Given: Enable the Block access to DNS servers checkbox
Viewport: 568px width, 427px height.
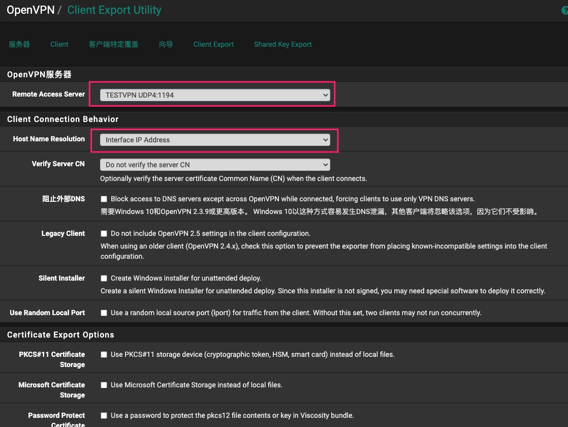Looking at the screenshot, I should coord(104,199).
